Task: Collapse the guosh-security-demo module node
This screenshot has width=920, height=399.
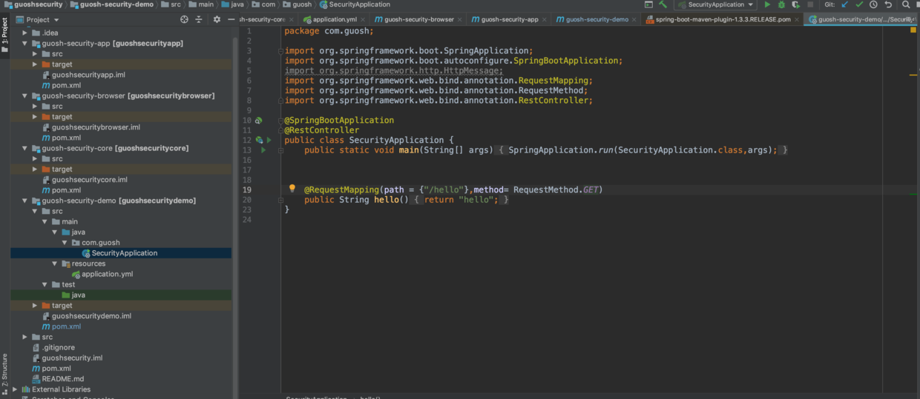Action: [x=24, y=201]
